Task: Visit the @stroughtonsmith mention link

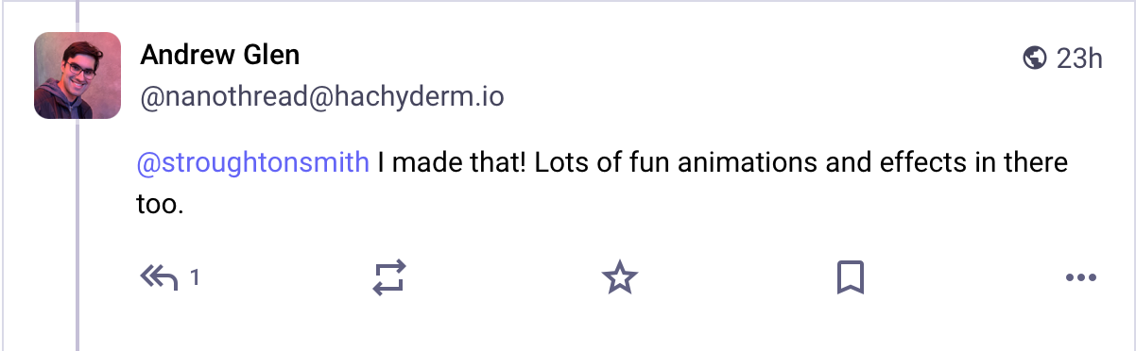Action: [x=253, y=162]
